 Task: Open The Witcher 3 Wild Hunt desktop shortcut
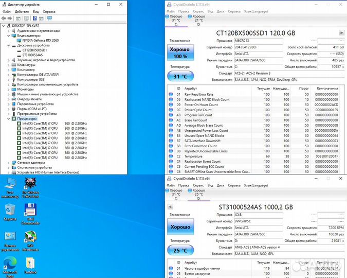point(30,188)
